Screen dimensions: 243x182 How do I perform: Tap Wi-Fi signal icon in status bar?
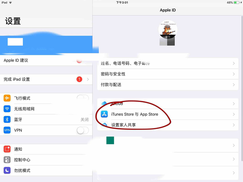coord(11,2)
